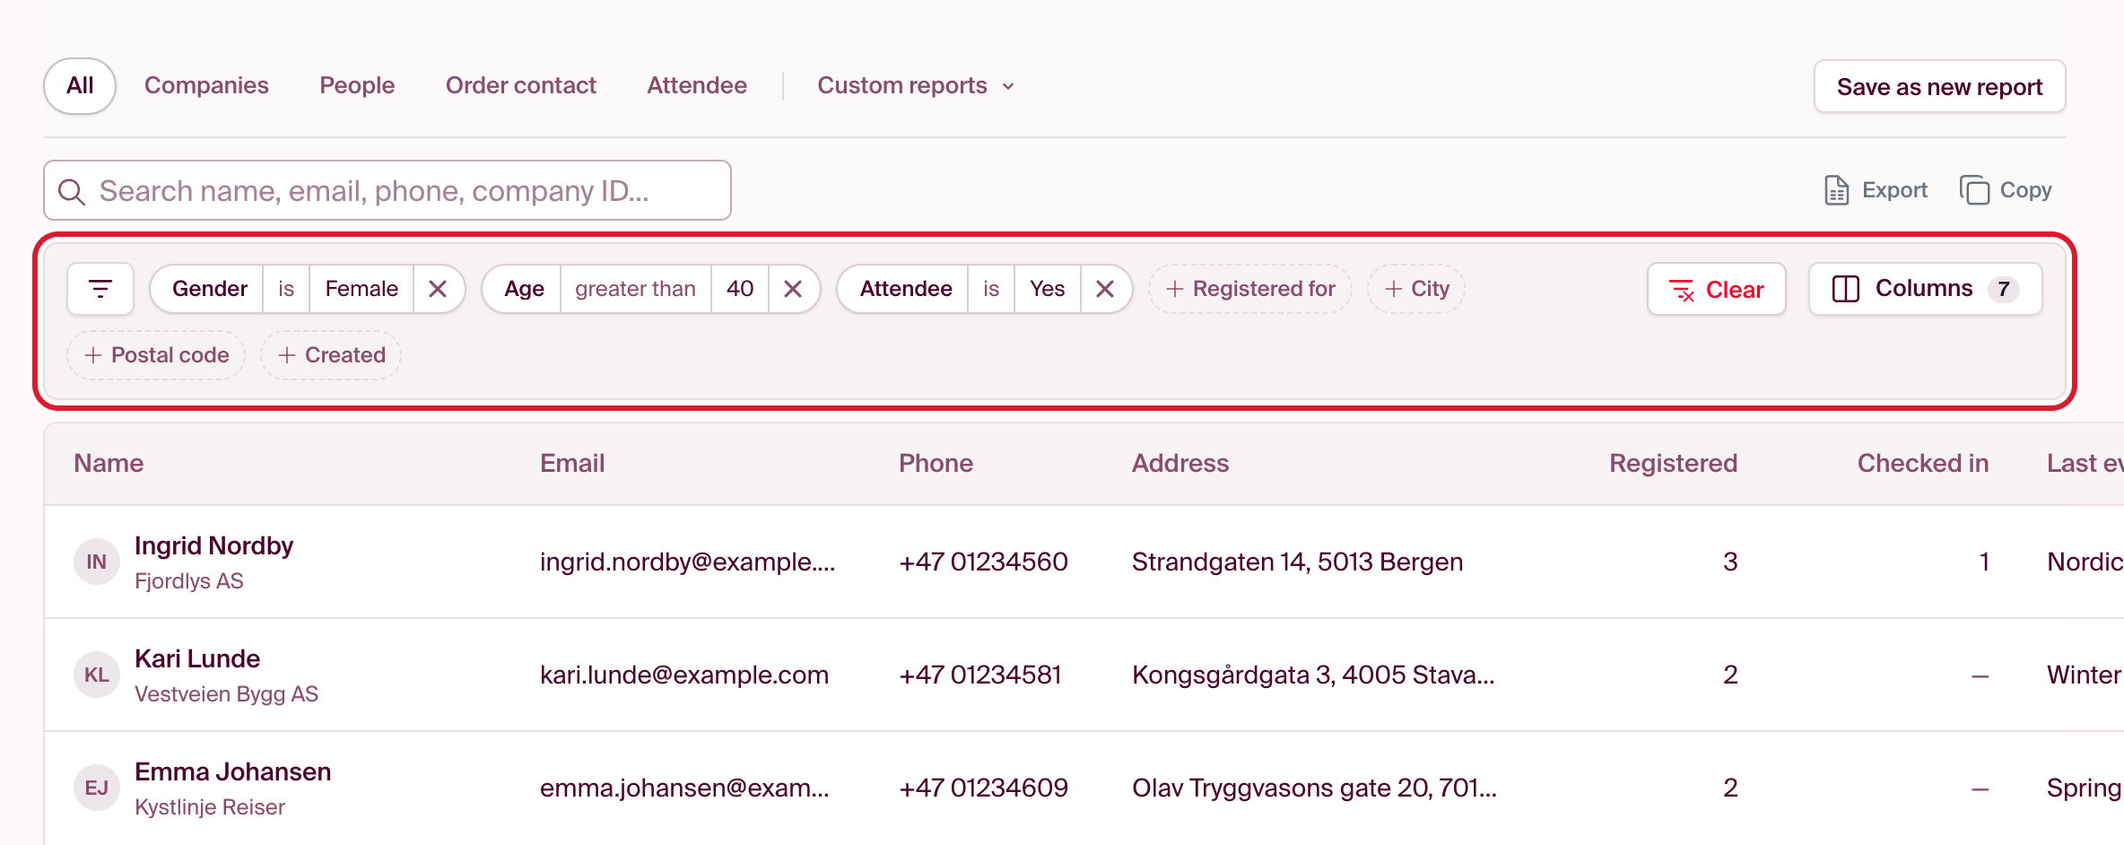Select the All tab
Screen dimensions: 2124x845
coord(80,86)
